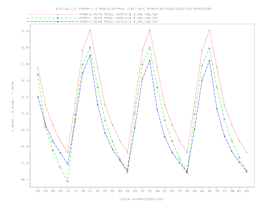Click the x-axis tick label 81

[x=239, y=191]
